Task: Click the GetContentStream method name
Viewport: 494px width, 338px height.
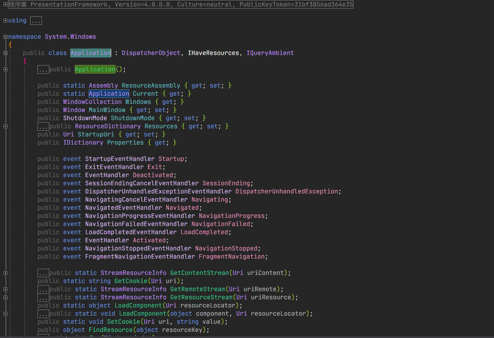Action: 200,273
